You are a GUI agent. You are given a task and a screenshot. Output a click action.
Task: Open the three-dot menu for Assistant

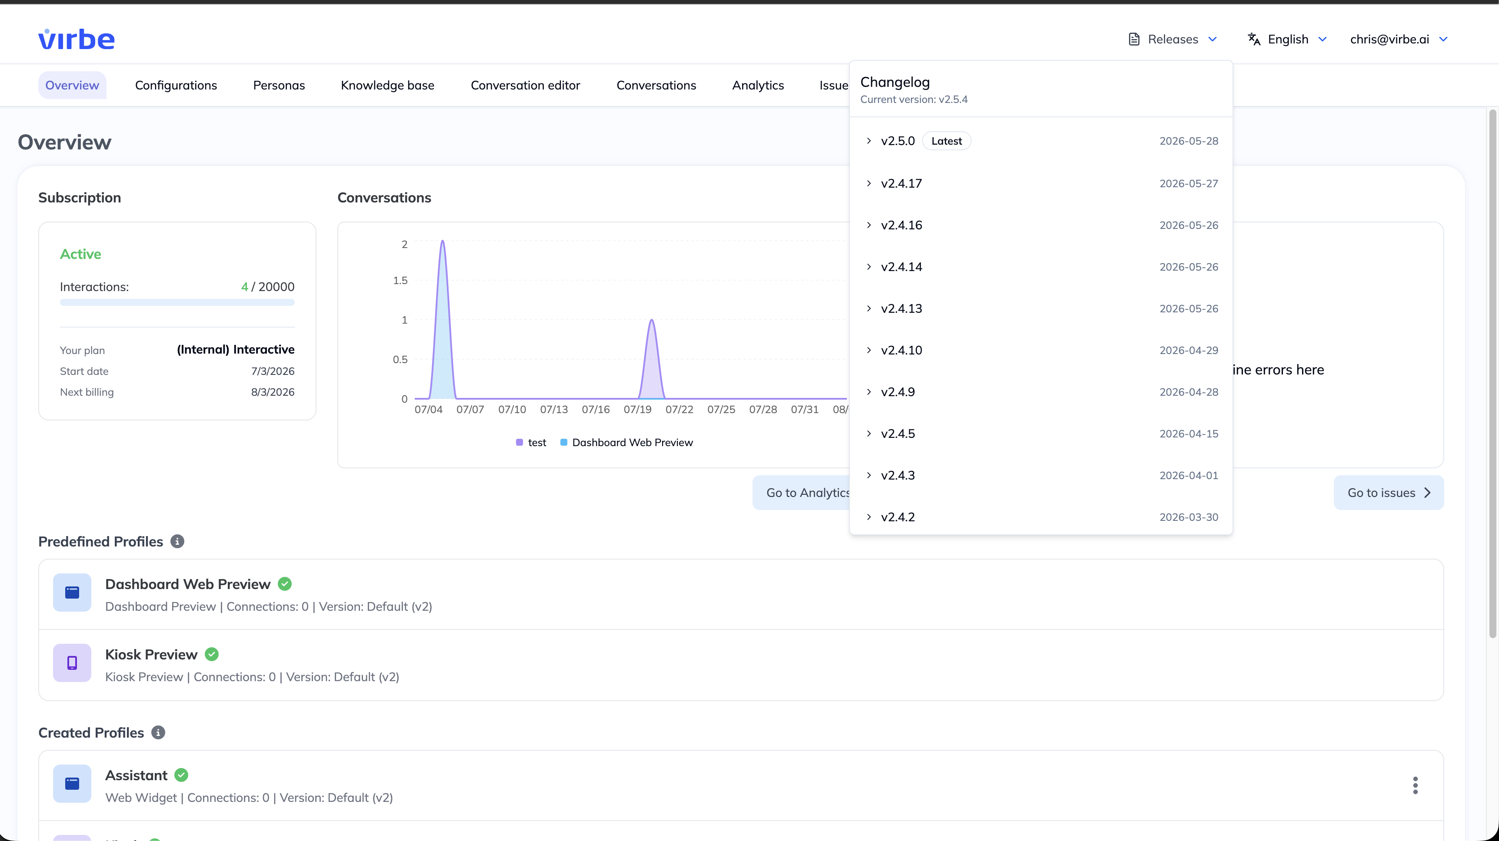coord(1415,785)
